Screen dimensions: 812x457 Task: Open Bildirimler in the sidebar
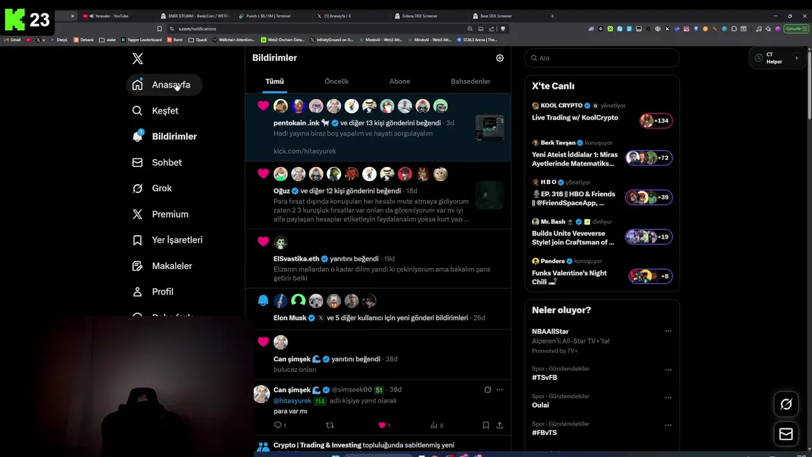pos(166,136)
